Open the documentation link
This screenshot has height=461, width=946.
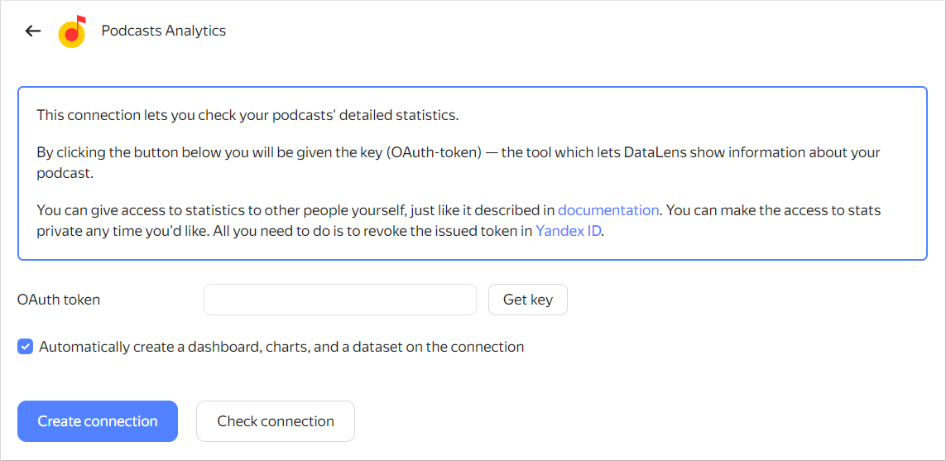tap(608, 210)
